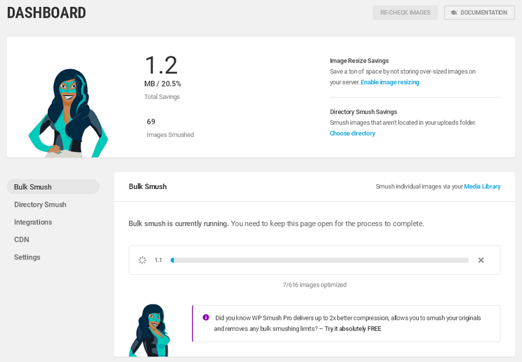Click the 69 Images Smushed count
Viewport: 522px width, 362px height.
tap(151, 121)
